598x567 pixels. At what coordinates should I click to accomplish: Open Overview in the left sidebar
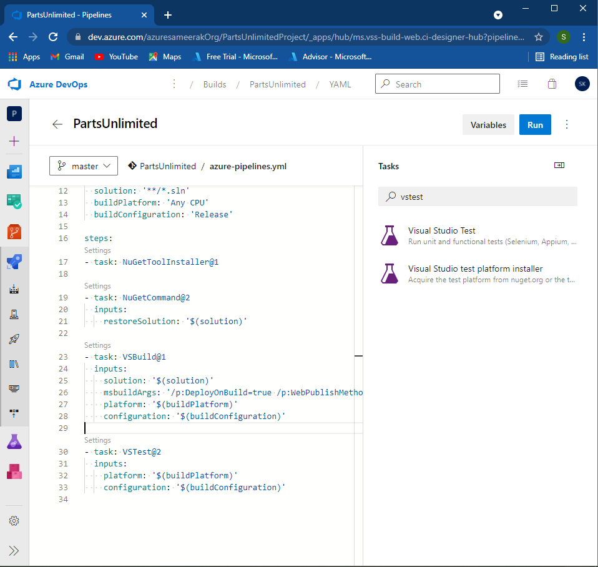14,172
